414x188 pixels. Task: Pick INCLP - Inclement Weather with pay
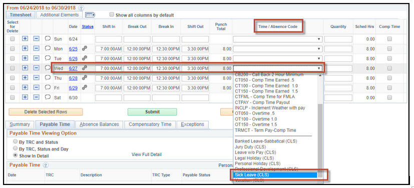tap(270, 108)
